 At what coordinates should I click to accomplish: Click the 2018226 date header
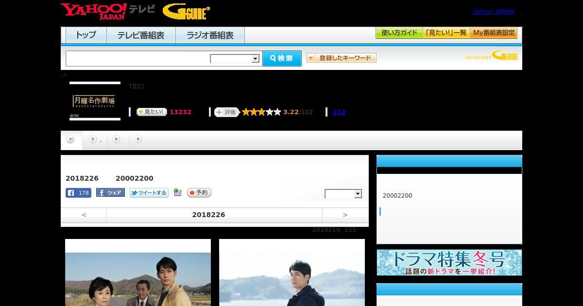208,215
